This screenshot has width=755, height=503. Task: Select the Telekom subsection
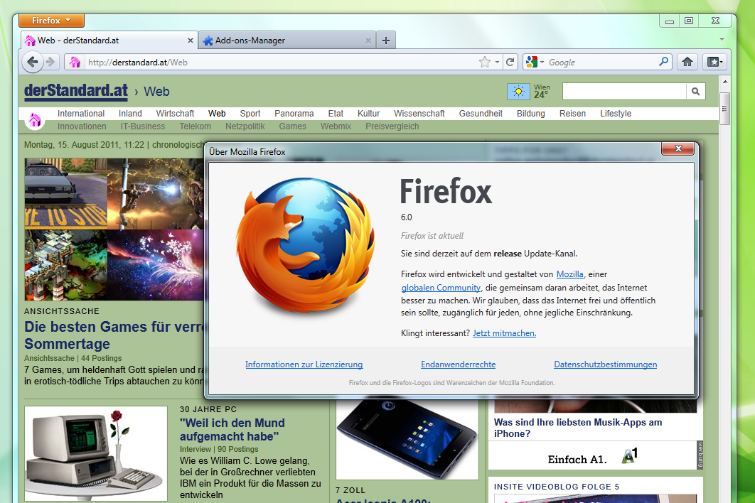point(195,126)
